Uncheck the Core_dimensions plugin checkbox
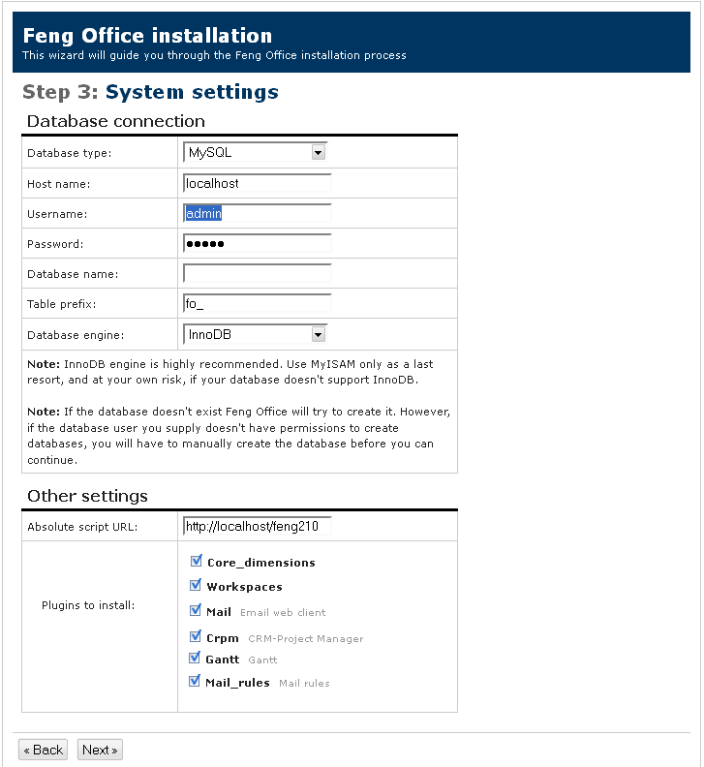704x767 pixels. click(x=197, y=562)
